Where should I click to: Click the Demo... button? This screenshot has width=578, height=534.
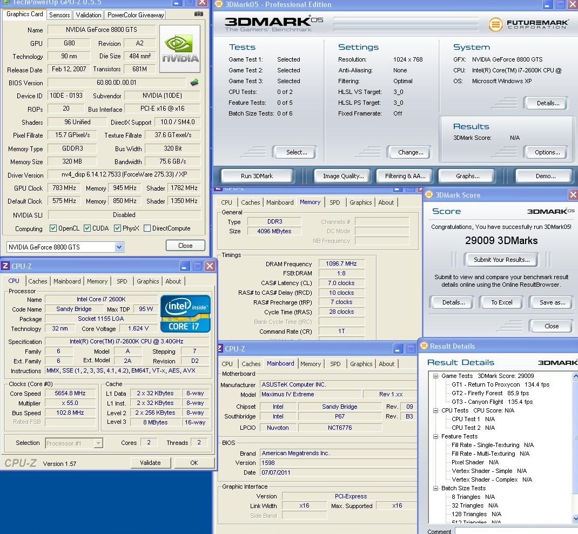tap(546, 176)
